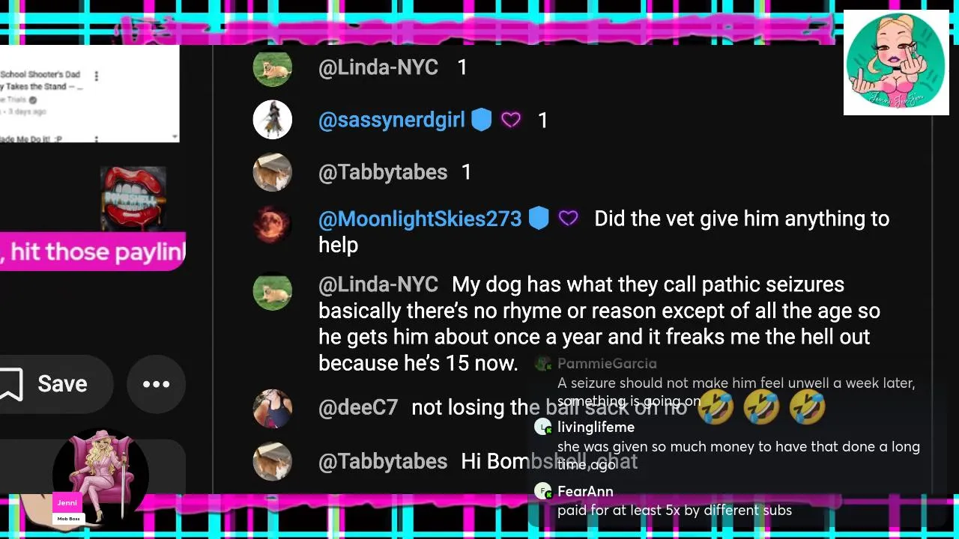Click the Jenni Mob Boss pink throne avatar
959x539 pixels.
[100, 475]
